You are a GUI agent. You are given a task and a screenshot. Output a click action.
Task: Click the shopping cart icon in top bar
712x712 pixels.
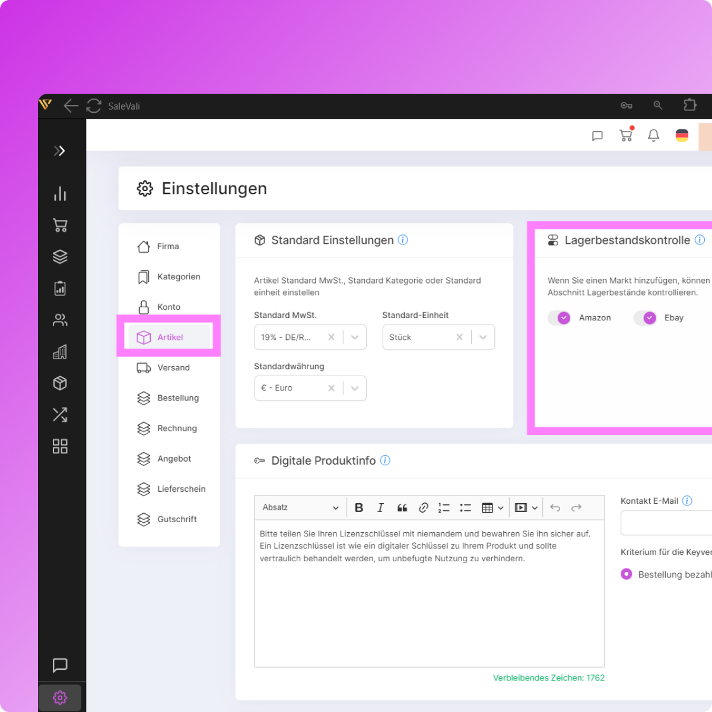[625, 135]
